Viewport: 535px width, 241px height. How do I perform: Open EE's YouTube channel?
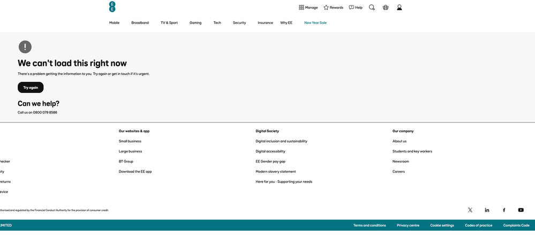[x=521, y=210]
